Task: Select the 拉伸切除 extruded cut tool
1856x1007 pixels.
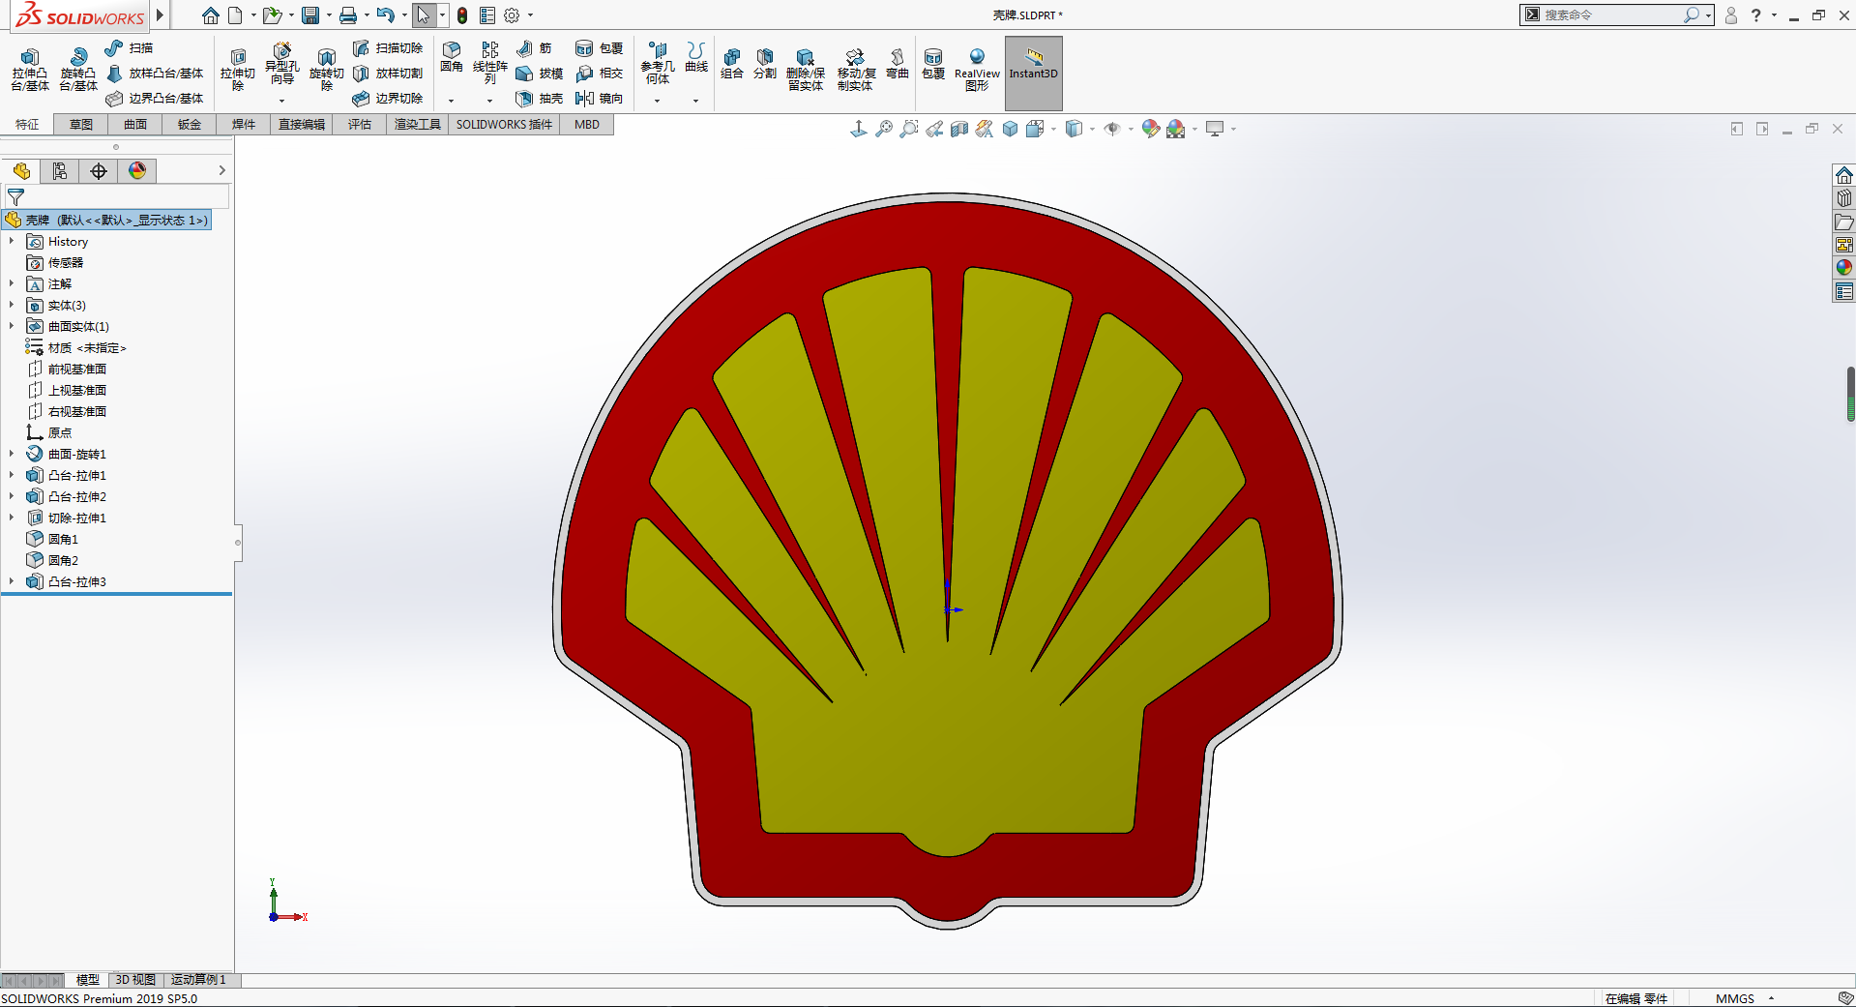Action: (238, 69)
